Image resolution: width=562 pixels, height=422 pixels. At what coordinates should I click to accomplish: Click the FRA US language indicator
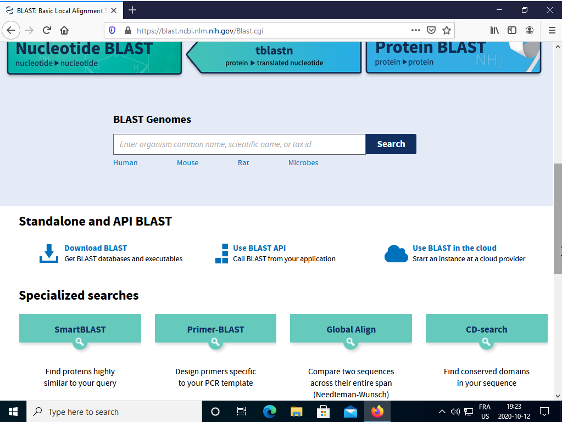point(485,412)
